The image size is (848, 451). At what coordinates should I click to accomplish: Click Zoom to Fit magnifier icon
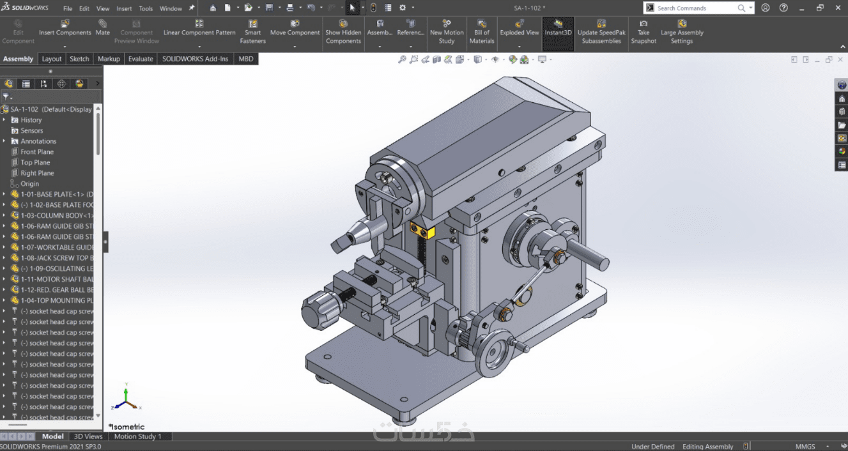click(x=402, y=59)
